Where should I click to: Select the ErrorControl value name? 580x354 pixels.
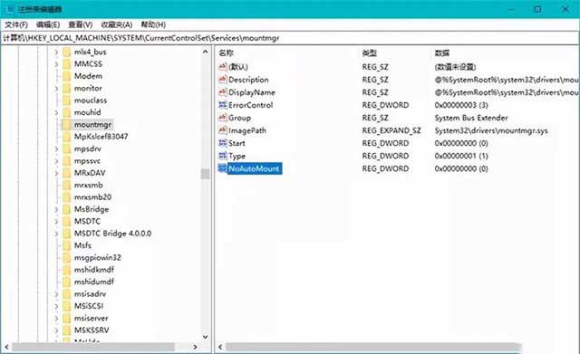point(250,105)
